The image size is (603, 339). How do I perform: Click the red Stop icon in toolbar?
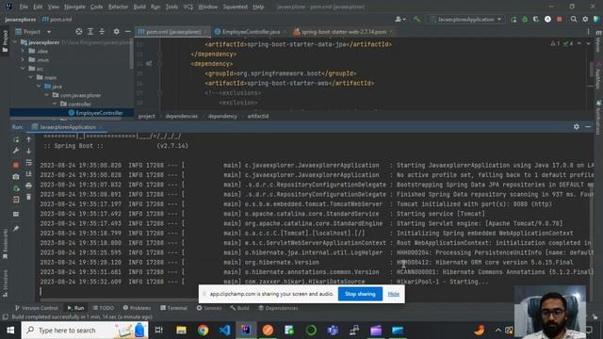coord(559,19)
